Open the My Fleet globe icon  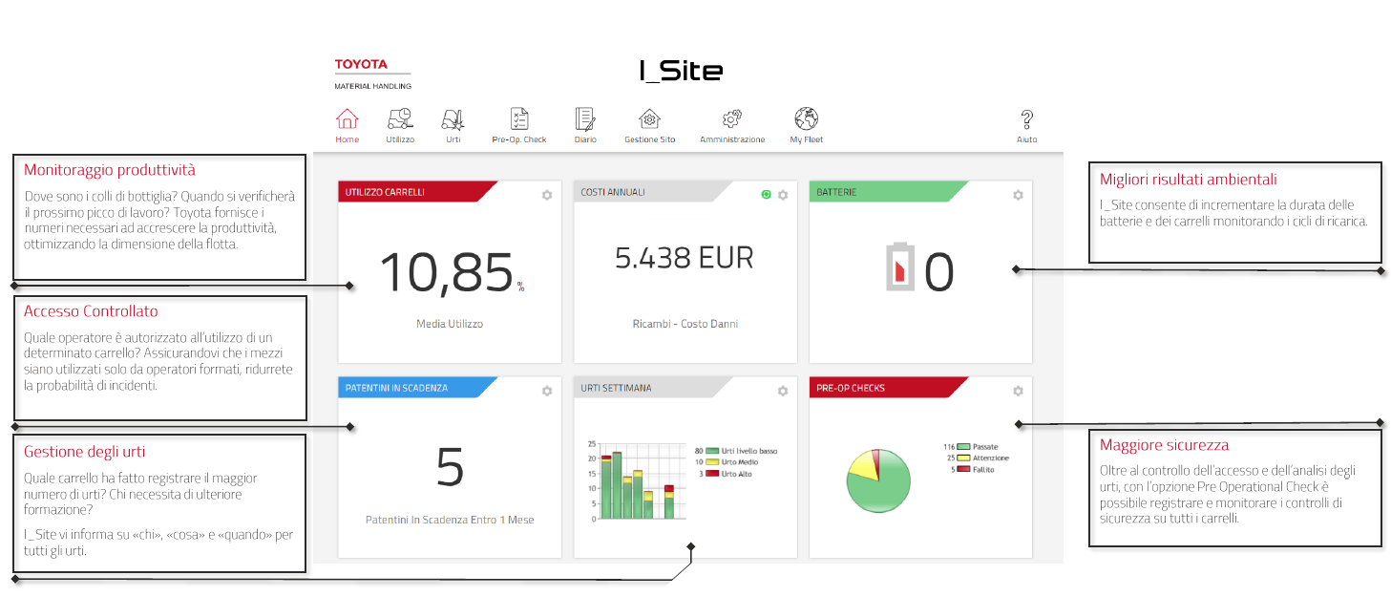807,118
